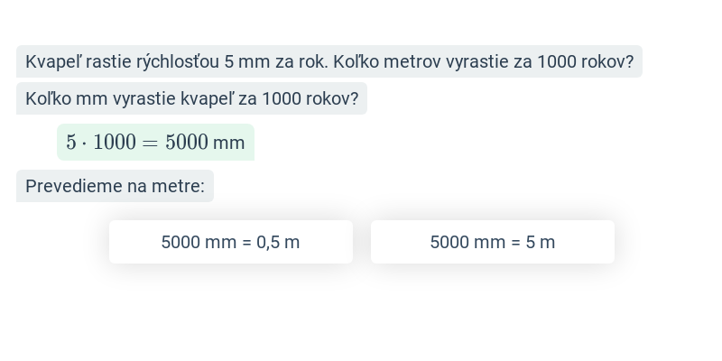This screenshot has height=361, width=722.
Task: Click the number 1000 in the green formula
Action: click(115, 143)
